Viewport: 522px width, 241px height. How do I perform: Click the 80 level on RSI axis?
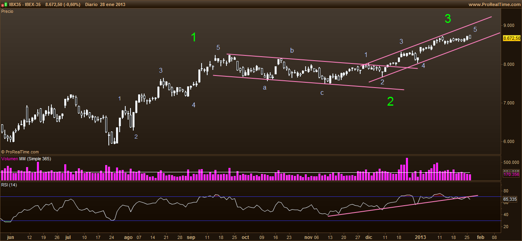pos(507,191)
